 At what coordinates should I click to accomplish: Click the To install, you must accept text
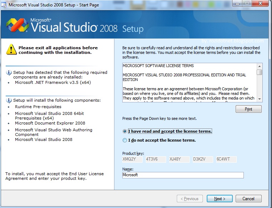coord(55,176)
